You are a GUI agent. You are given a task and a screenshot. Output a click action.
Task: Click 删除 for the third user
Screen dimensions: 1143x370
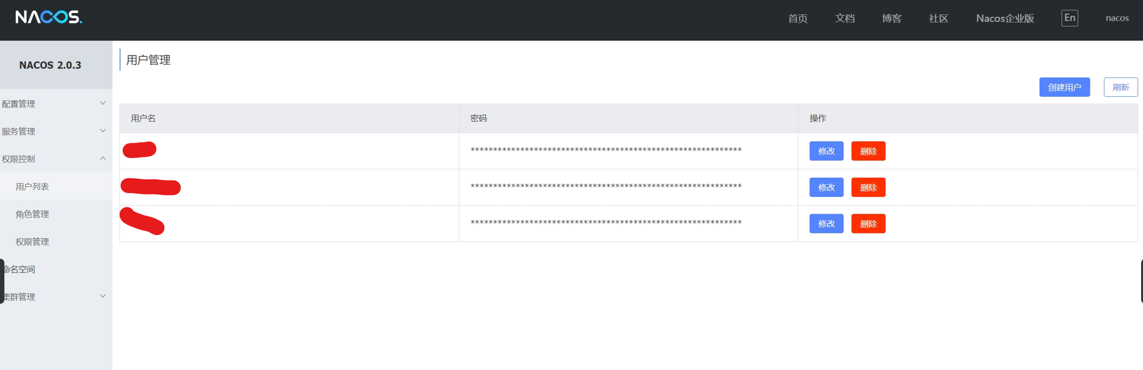click(x=868, y=224)
